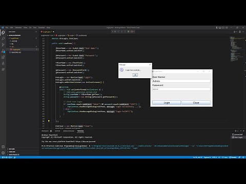Open the Accounts icon in activity bar

click(3, 147)
